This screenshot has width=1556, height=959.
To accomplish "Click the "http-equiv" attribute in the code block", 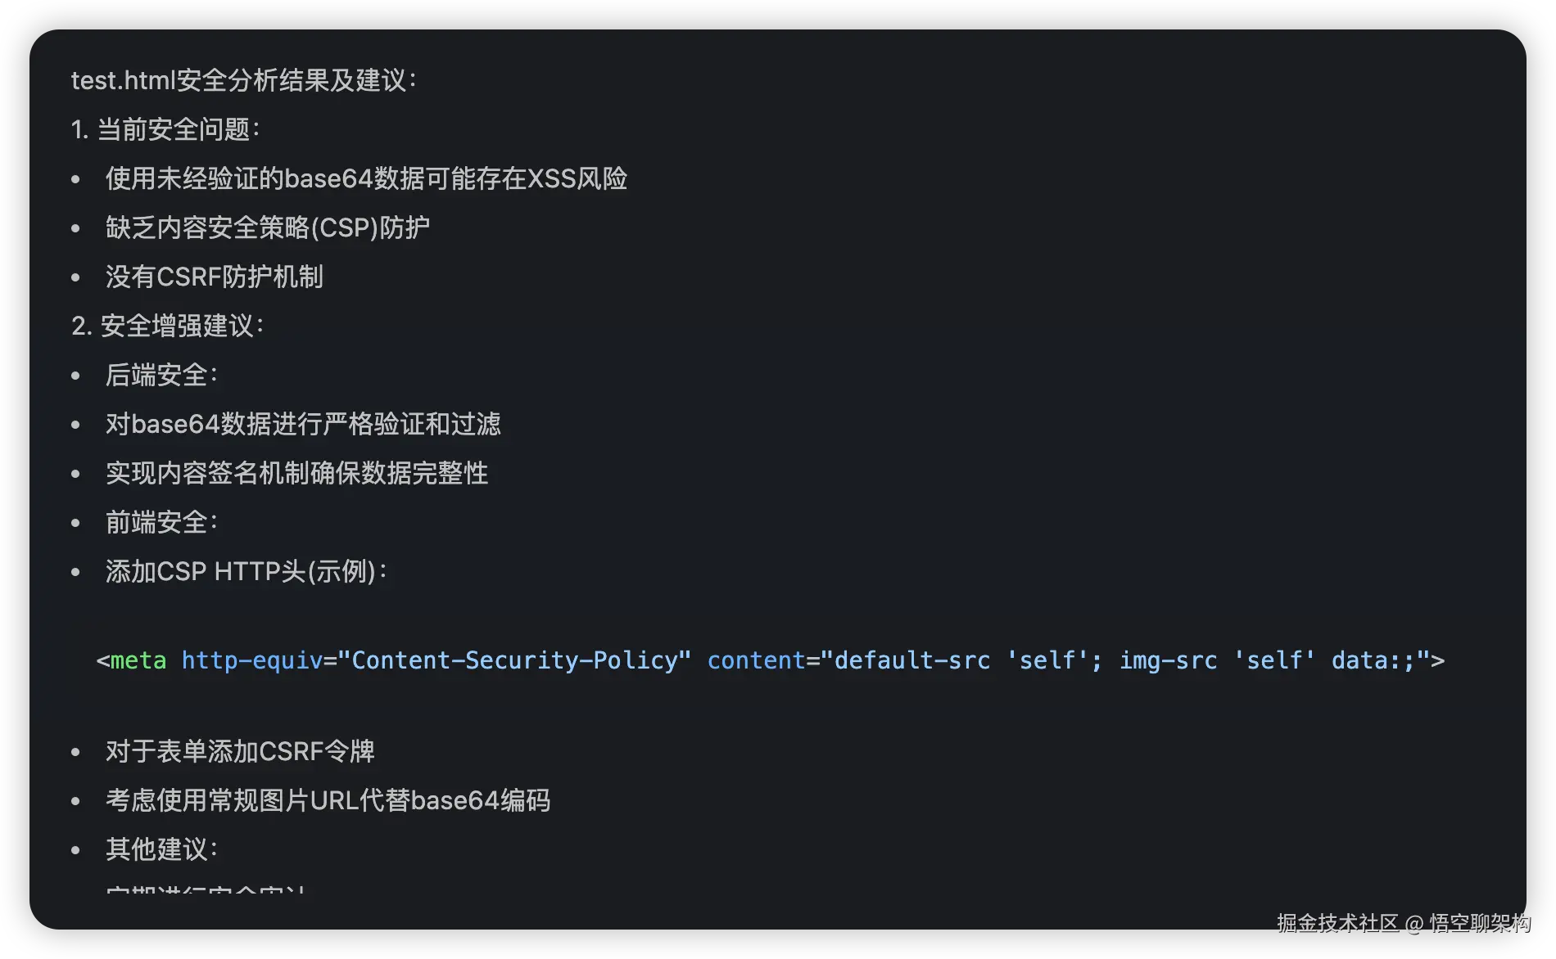I will [252, 660].
